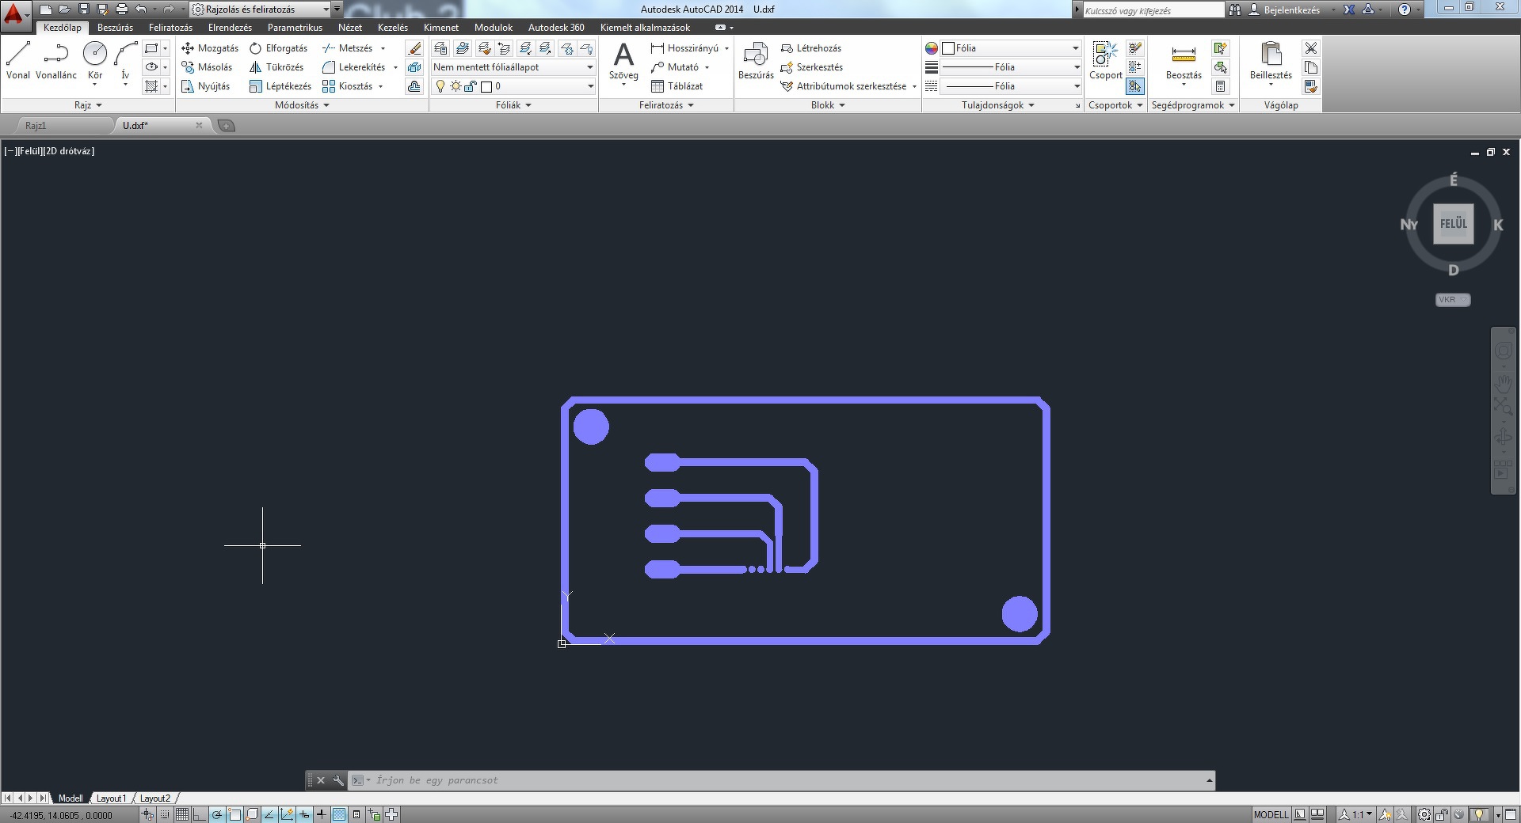Expand the Módosítás panel
This screenshot has height=823, width=1521.
point(302,105)
